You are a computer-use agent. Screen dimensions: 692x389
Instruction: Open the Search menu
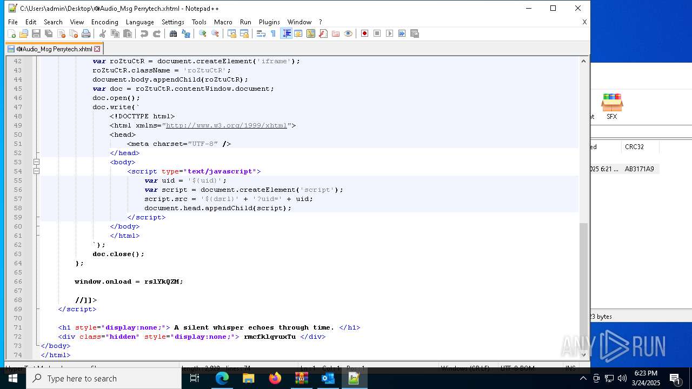point(53,22)
